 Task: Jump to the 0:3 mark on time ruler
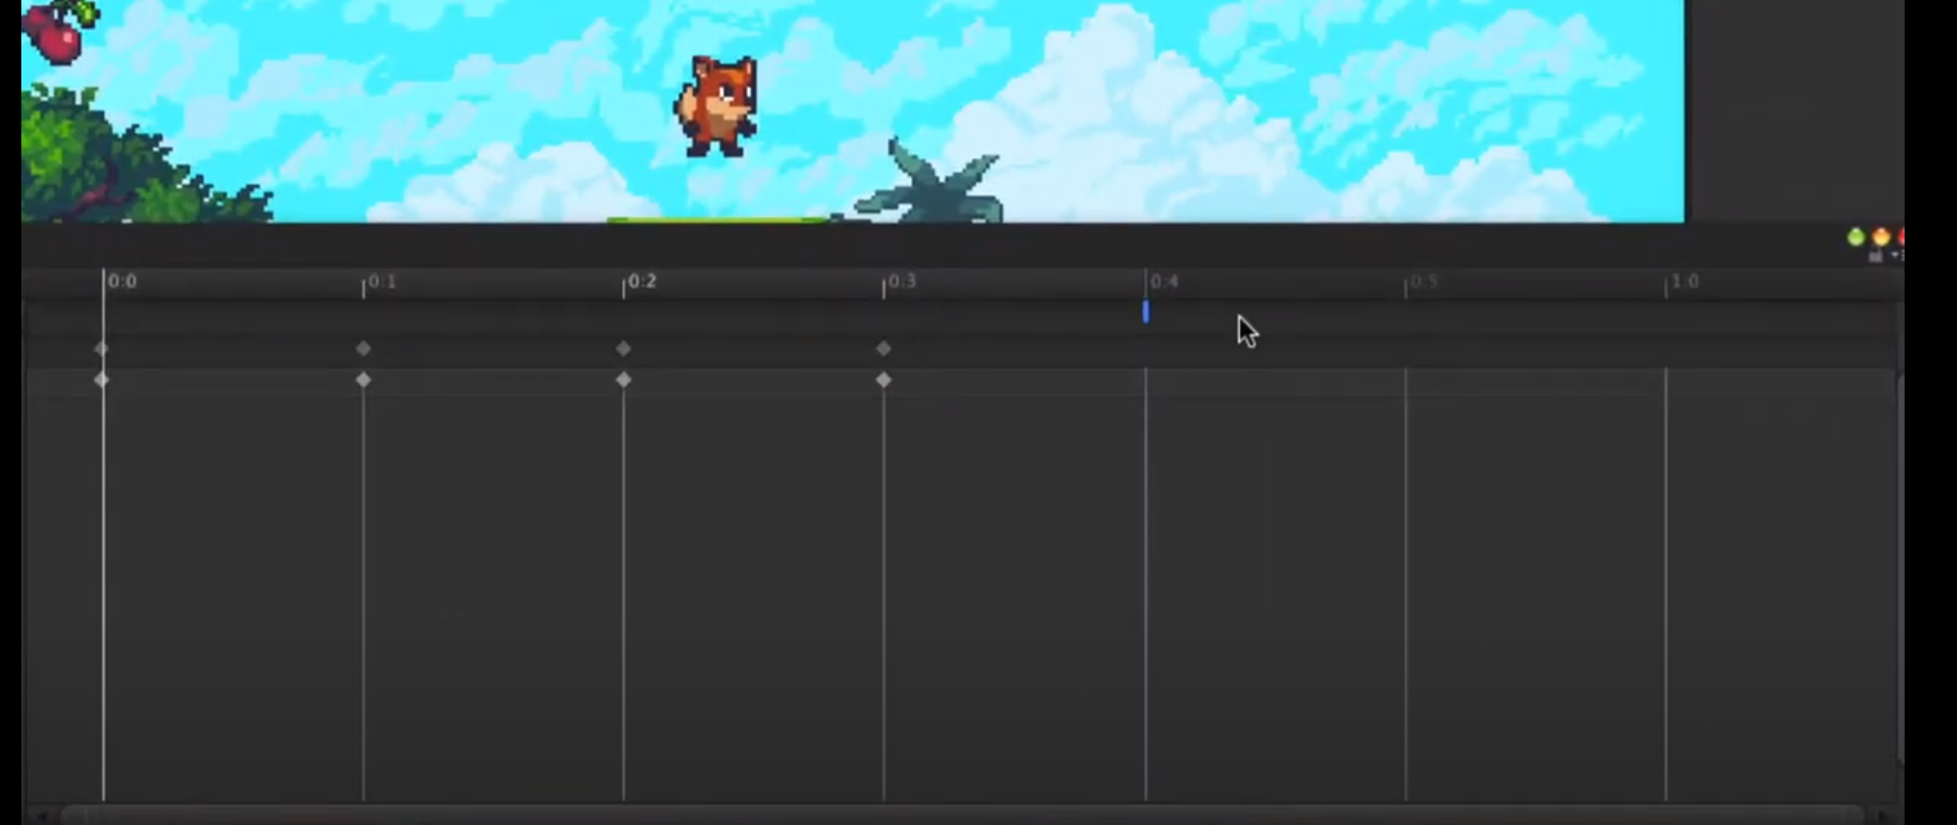(x=902, y=281)
